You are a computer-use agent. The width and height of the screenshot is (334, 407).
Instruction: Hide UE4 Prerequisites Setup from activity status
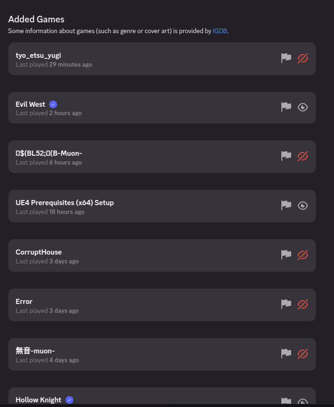point(303,206)
